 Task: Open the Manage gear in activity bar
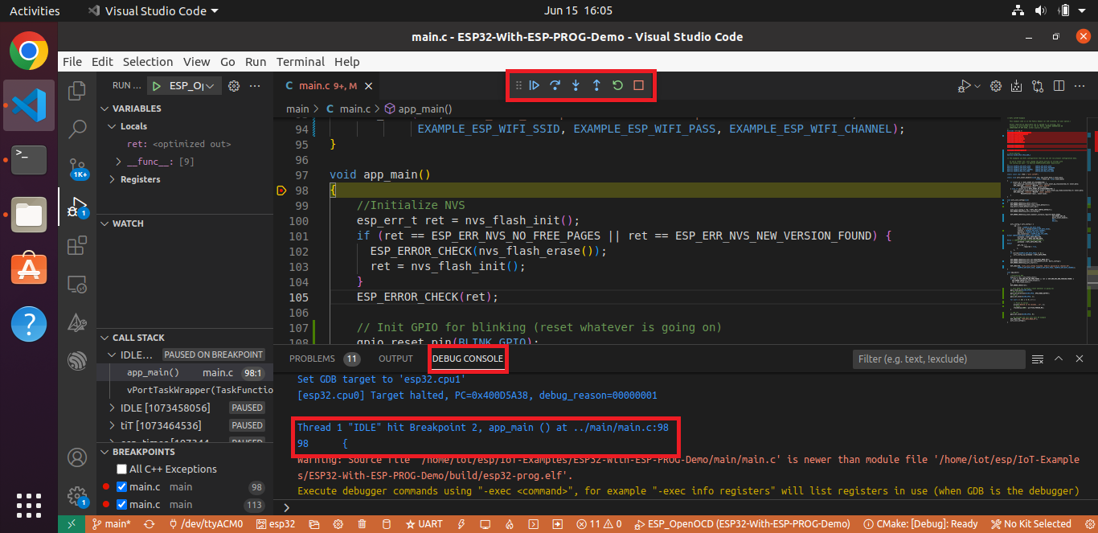(x=77, y=496)
